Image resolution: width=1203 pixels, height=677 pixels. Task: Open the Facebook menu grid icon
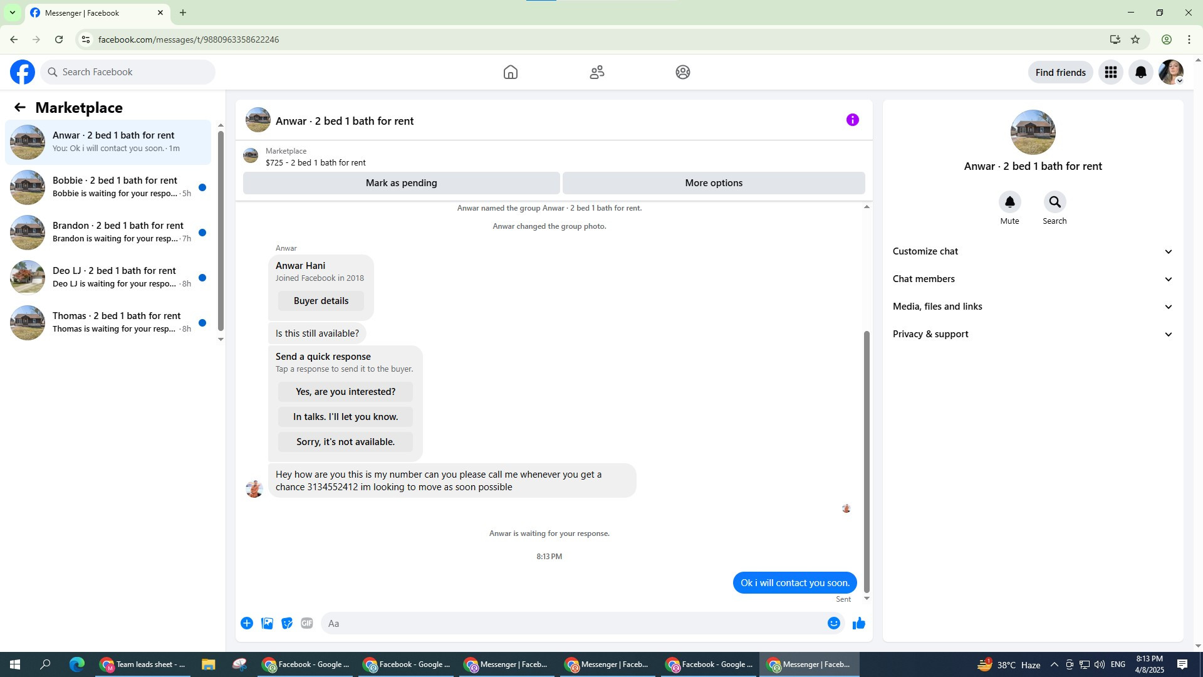point(1110,72)
